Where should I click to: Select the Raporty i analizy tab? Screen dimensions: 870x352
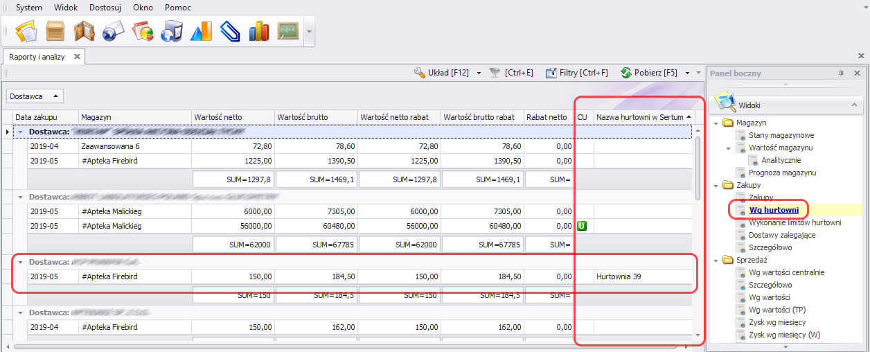tap(37, 57)
